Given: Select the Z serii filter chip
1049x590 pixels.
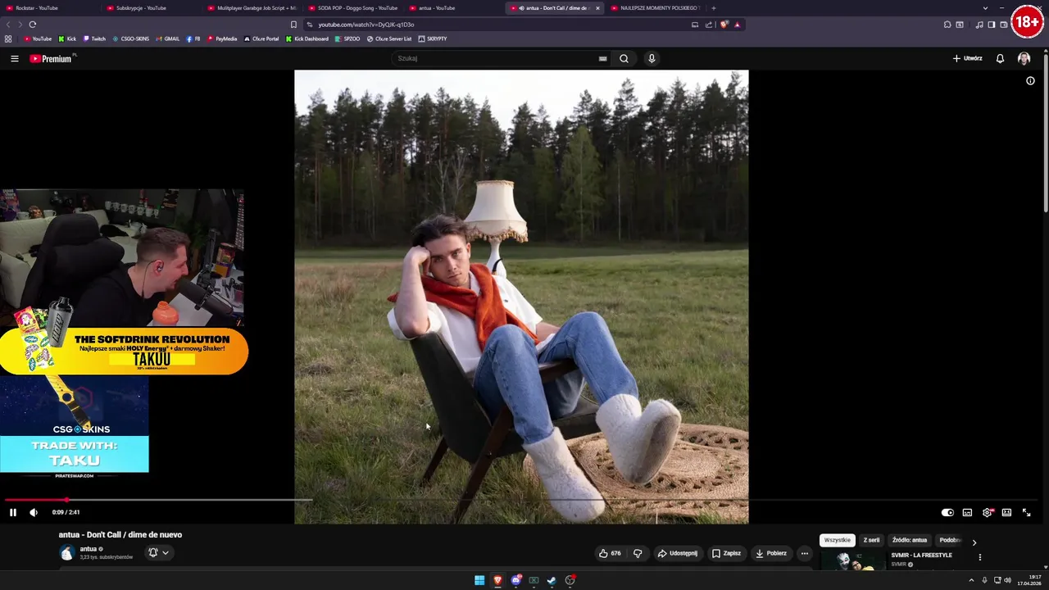Looking at the screenshot, I should pos(871,540).
